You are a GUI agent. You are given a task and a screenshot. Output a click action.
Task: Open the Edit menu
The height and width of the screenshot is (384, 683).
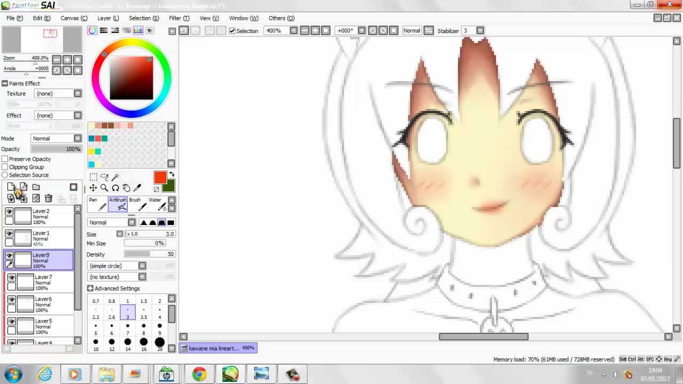(x=42, y=18)
